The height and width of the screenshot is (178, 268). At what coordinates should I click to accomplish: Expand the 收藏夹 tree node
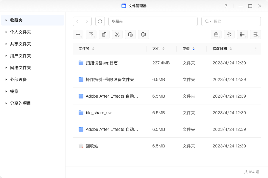coord(6,20)
